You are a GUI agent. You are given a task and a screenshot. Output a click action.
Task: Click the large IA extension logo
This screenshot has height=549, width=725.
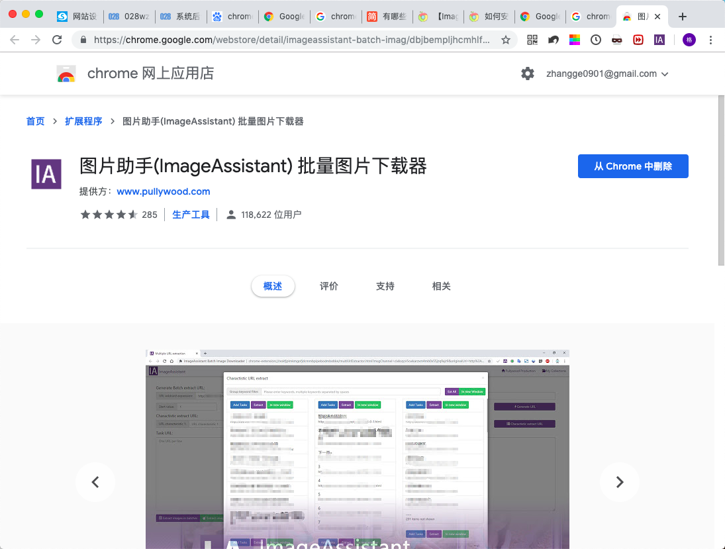[x=46, y=174]
